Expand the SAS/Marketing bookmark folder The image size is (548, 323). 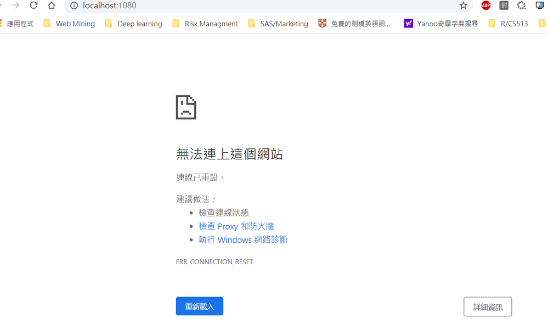coord(278,24)
